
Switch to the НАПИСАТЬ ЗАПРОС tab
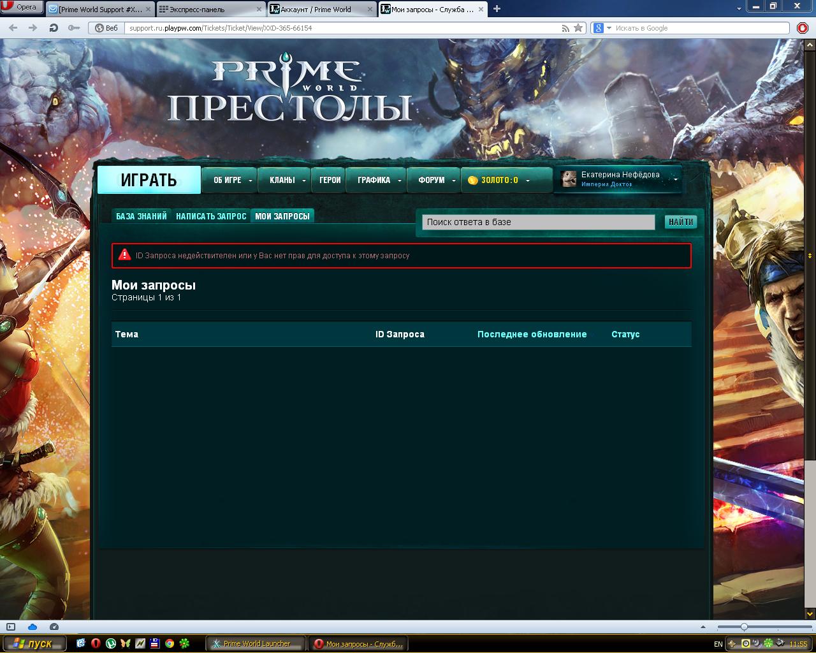point(211,216)
